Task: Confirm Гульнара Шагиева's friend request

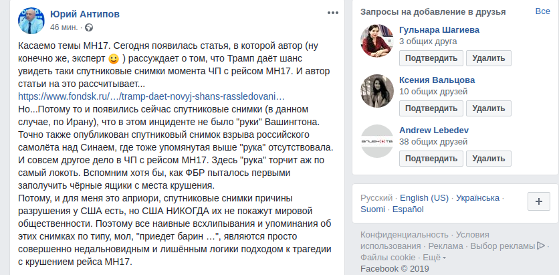Action: (430, 58)
